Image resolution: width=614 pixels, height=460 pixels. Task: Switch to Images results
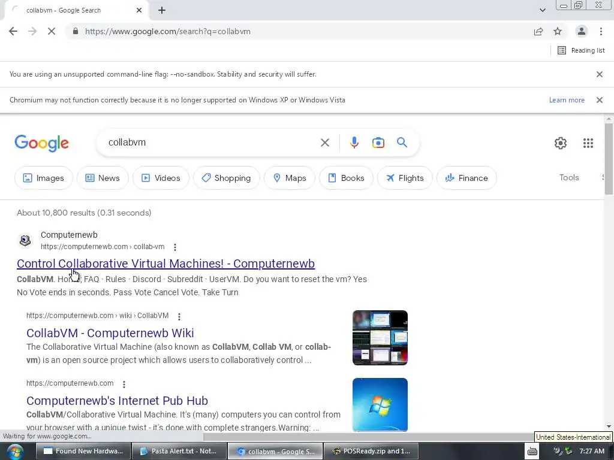43,178
